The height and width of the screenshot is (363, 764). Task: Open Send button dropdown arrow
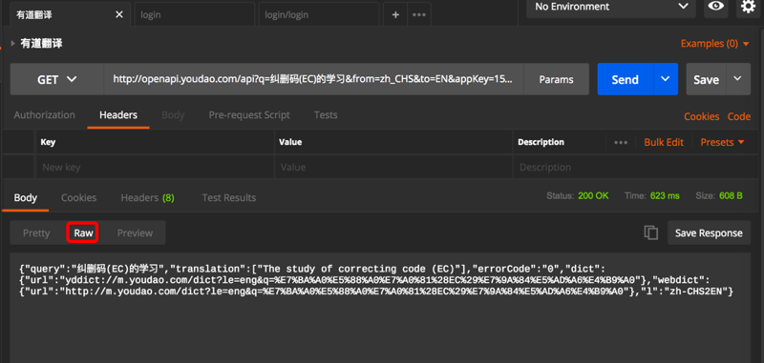(665, 79)
